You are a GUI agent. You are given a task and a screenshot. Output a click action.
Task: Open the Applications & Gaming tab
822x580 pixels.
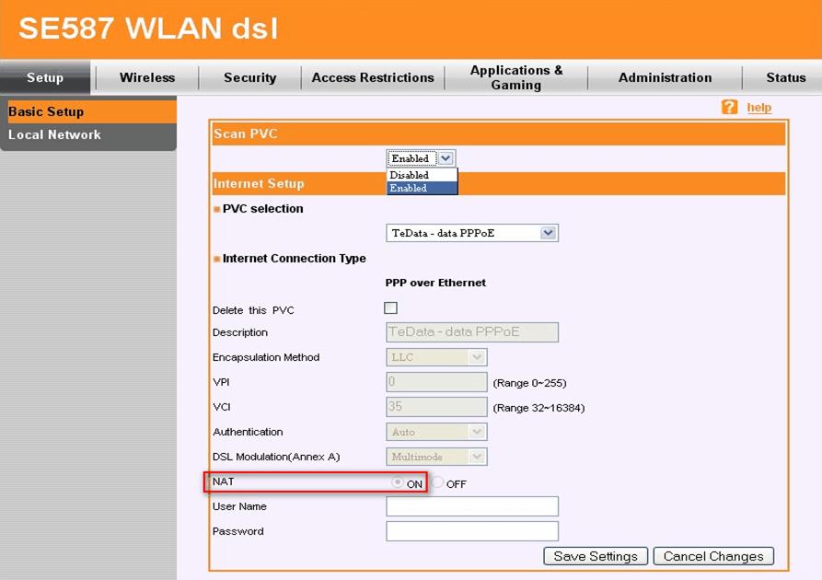coord(516,77)
